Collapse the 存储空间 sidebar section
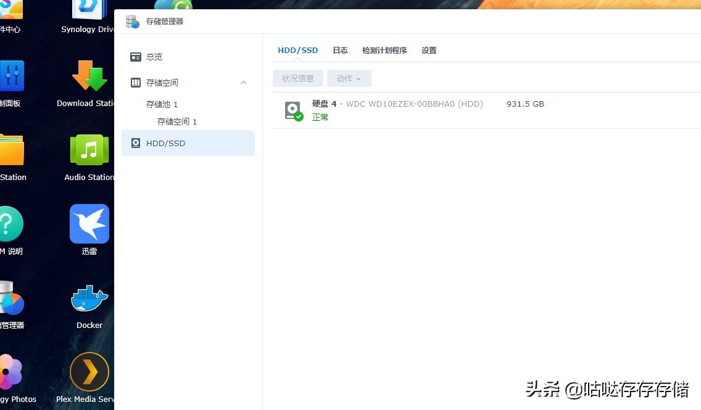This screenshot has height=410, width=701. [243, 82]
